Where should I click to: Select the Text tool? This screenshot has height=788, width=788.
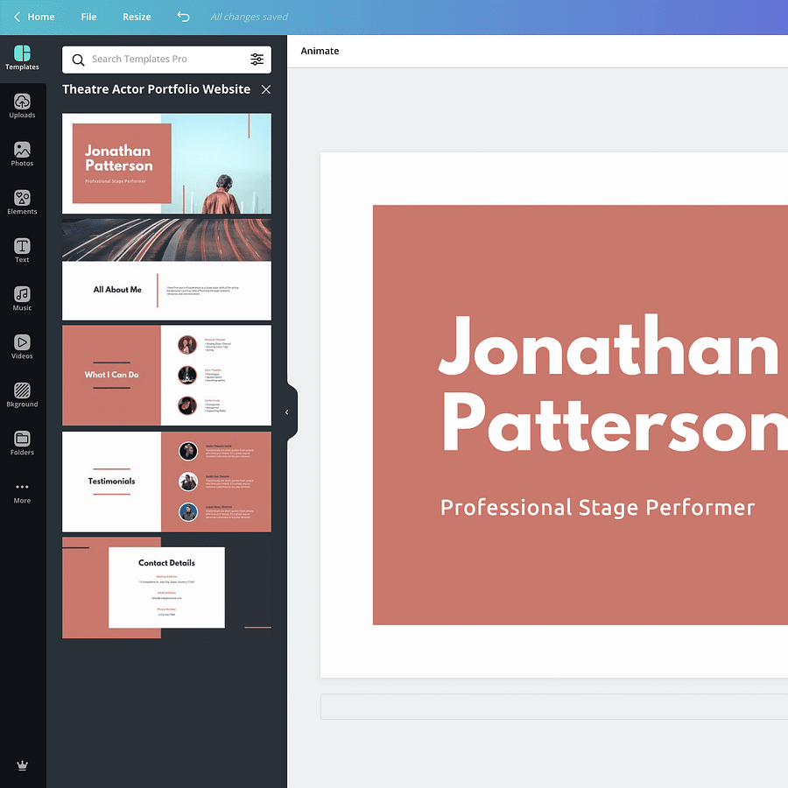tap(22, 250)
